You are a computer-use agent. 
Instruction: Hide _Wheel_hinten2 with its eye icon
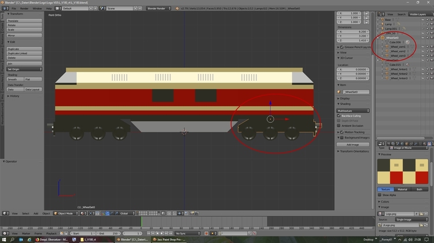[423, 74]
